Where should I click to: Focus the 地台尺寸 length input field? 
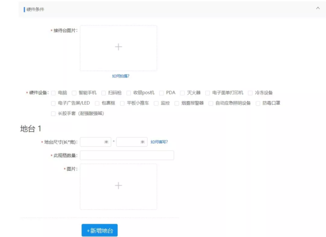click(92, 142)
